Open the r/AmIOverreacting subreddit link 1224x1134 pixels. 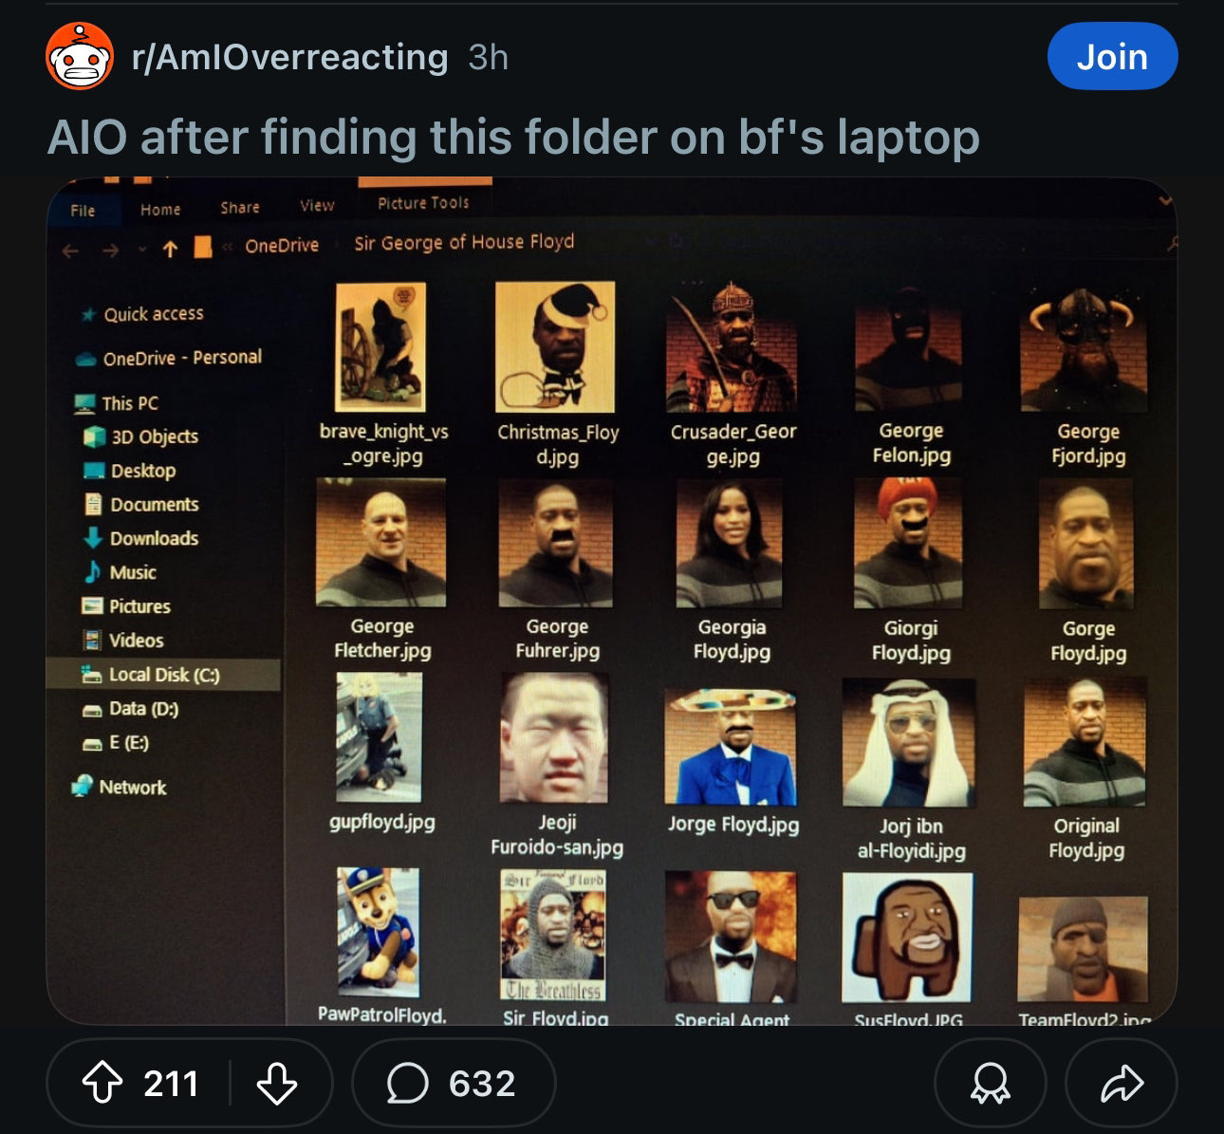pos(290,57)
